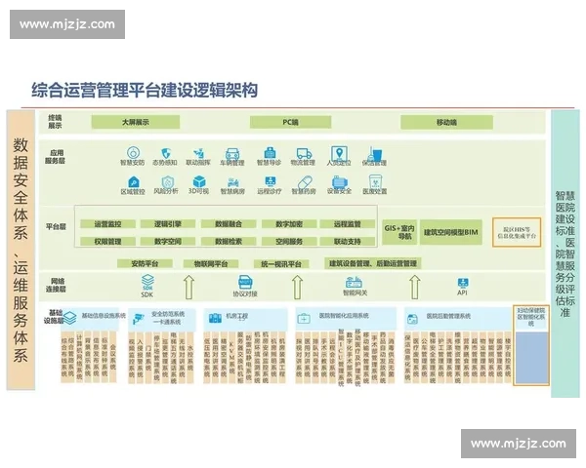Screen dimensions: 586x468
Task: Click the 基础信息设施系统 header text
Action: point(104,316)
